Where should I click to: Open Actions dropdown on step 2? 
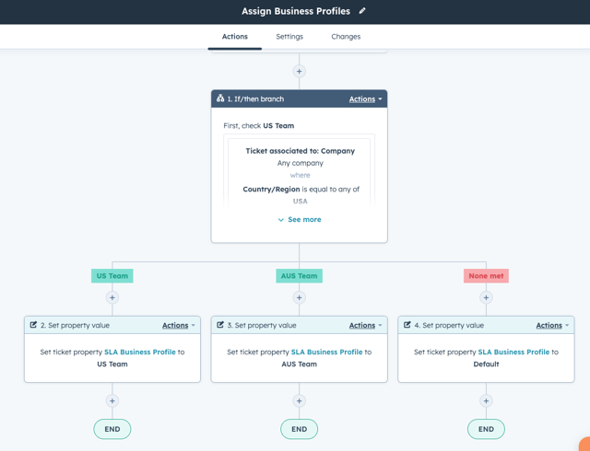pyautogui.click(x=178, y=326)
